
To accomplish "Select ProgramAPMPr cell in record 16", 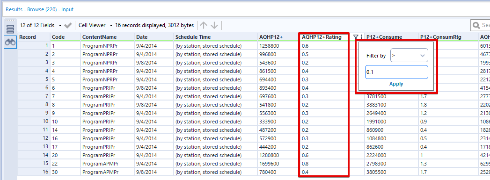I will click(108, 172).
